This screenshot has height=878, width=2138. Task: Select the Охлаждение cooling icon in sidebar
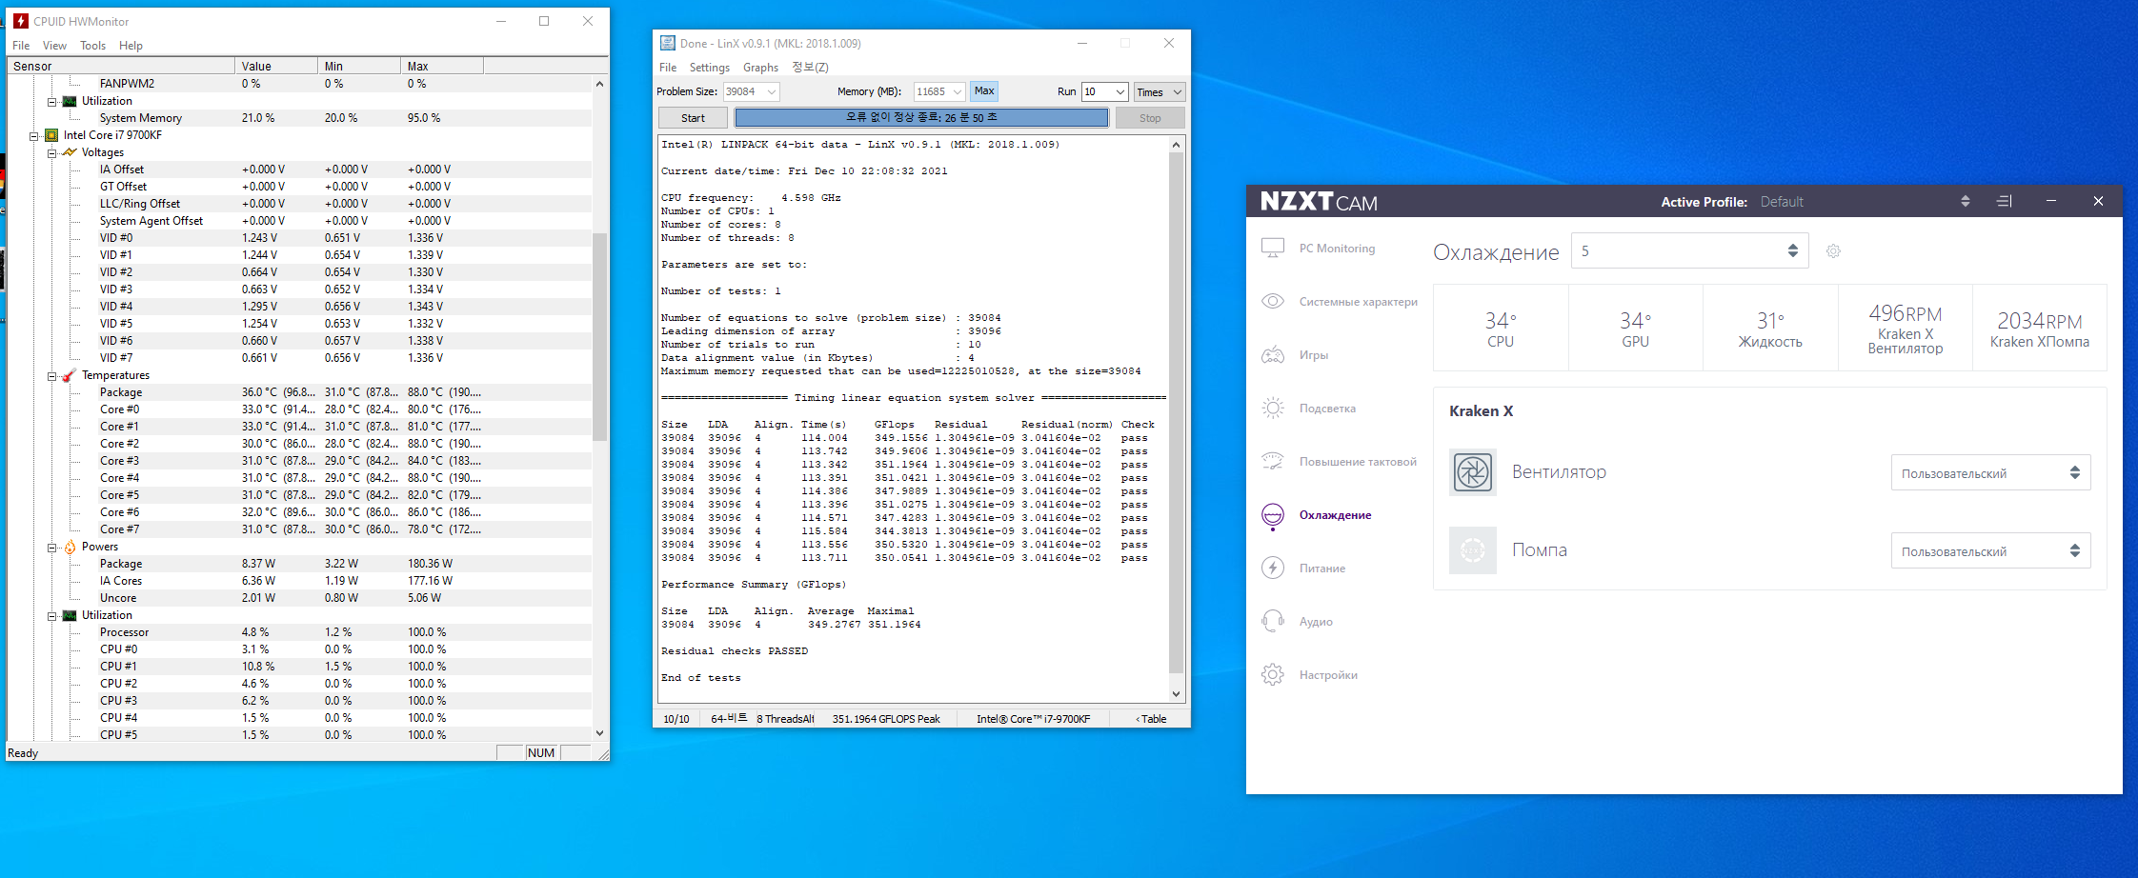point(1272,515)
